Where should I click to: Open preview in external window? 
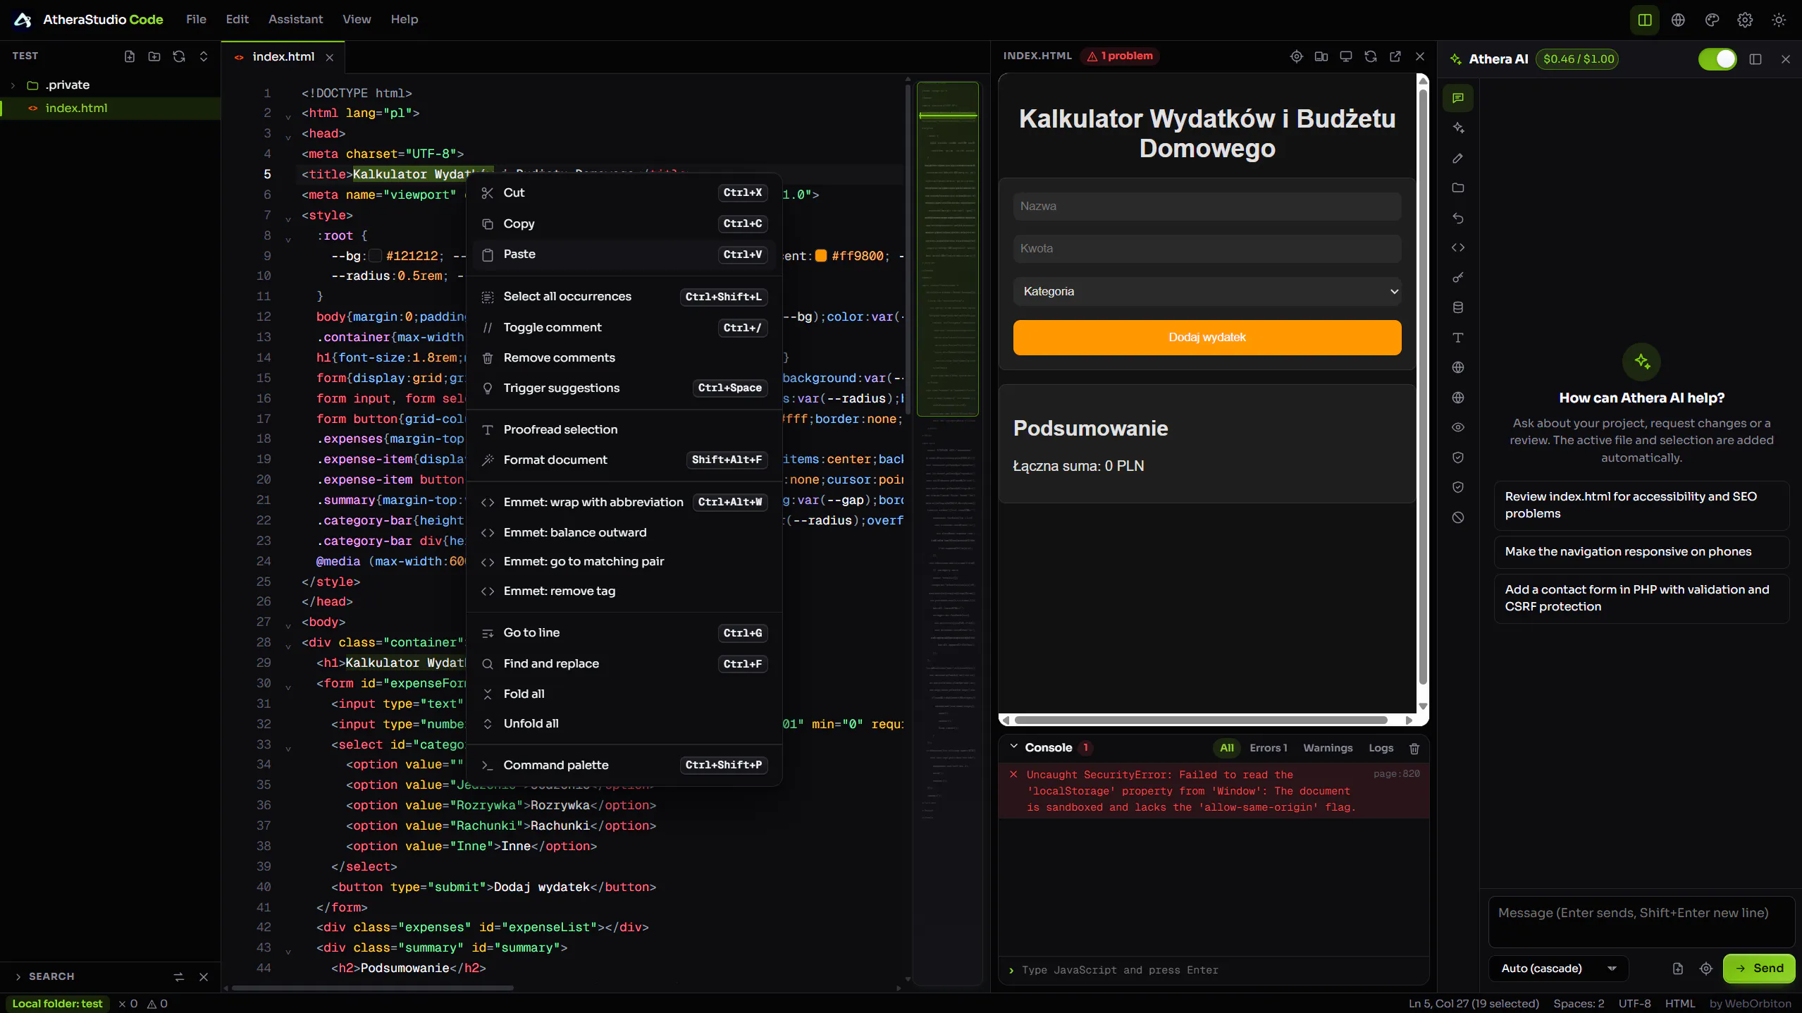1395,56
